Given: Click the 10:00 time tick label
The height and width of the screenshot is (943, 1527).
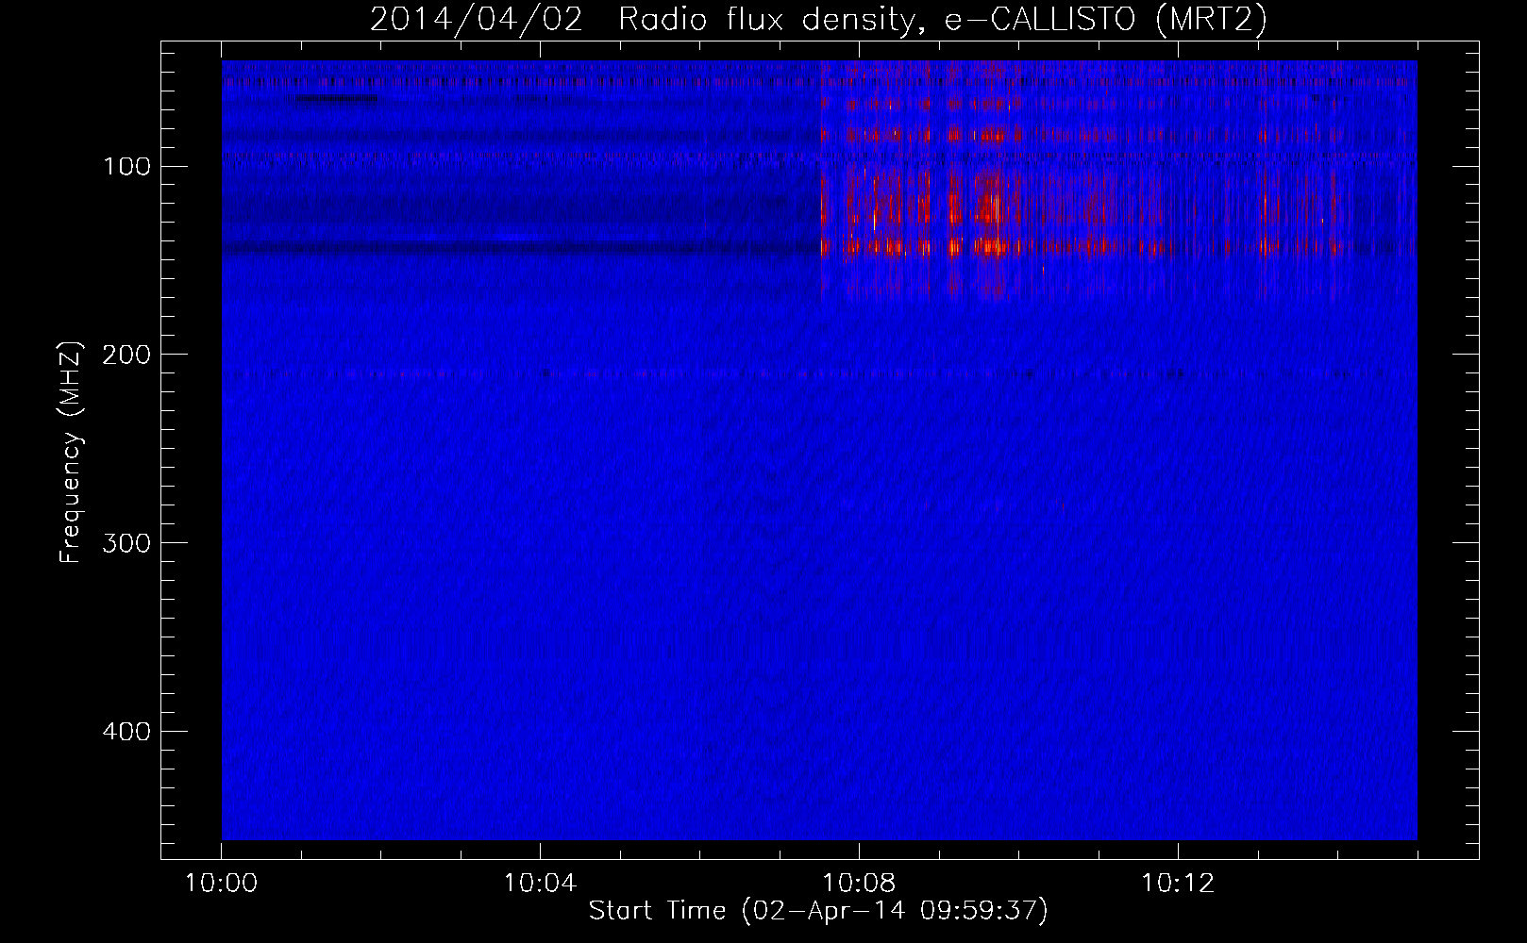Looking at the screenshot, I should click(x=221, y=884).
